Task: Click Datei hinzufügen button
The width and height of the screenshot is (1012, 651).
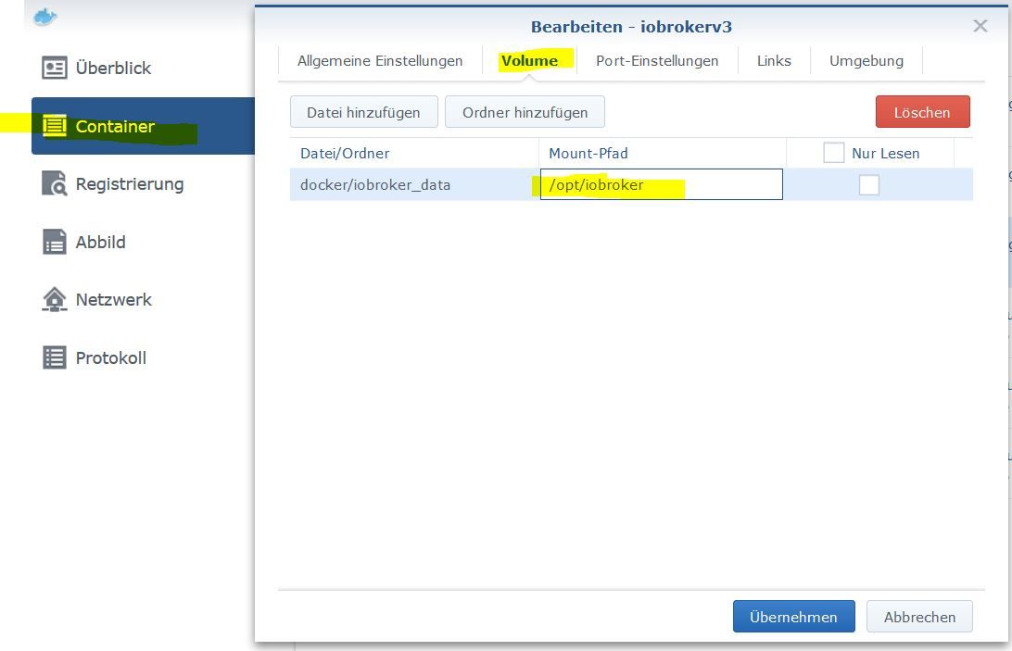Action: [364, 112]
